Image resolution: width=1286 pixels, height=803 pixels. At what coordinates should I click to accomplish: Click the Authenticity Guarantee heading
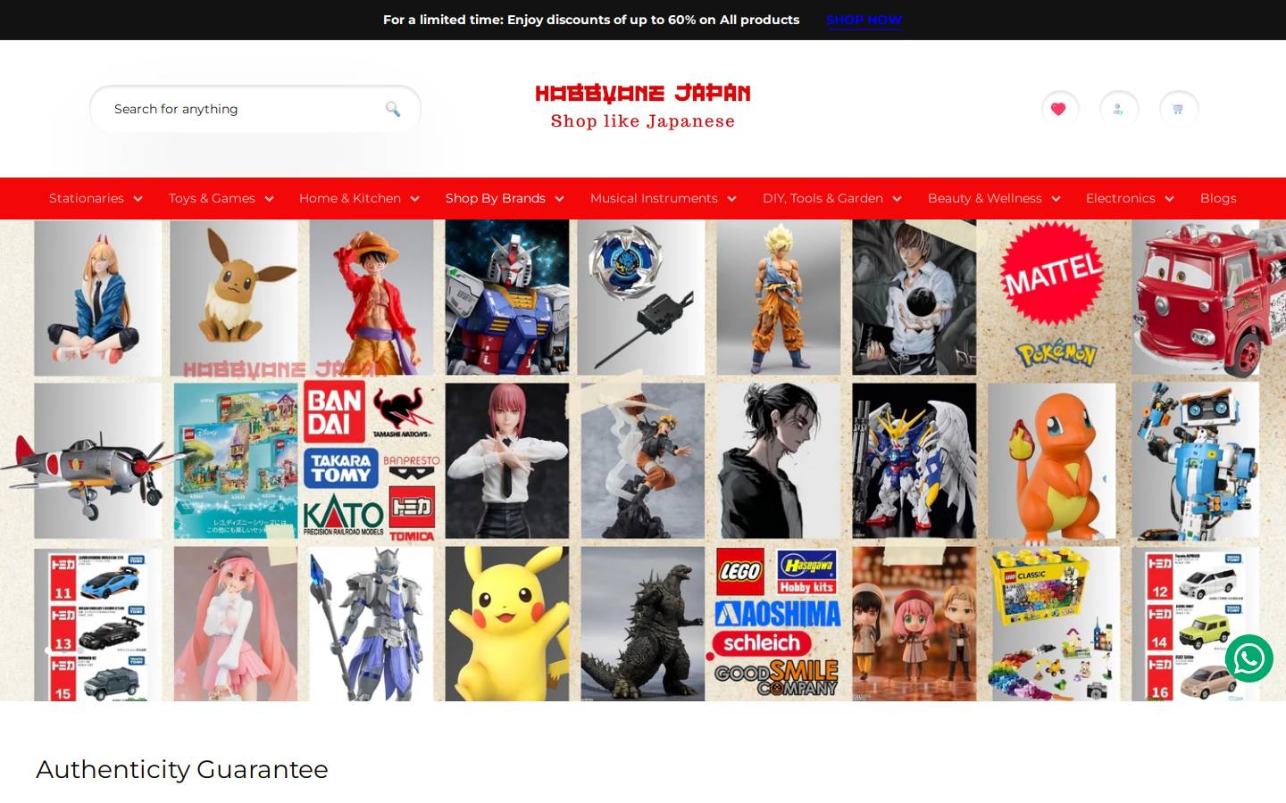182,769
